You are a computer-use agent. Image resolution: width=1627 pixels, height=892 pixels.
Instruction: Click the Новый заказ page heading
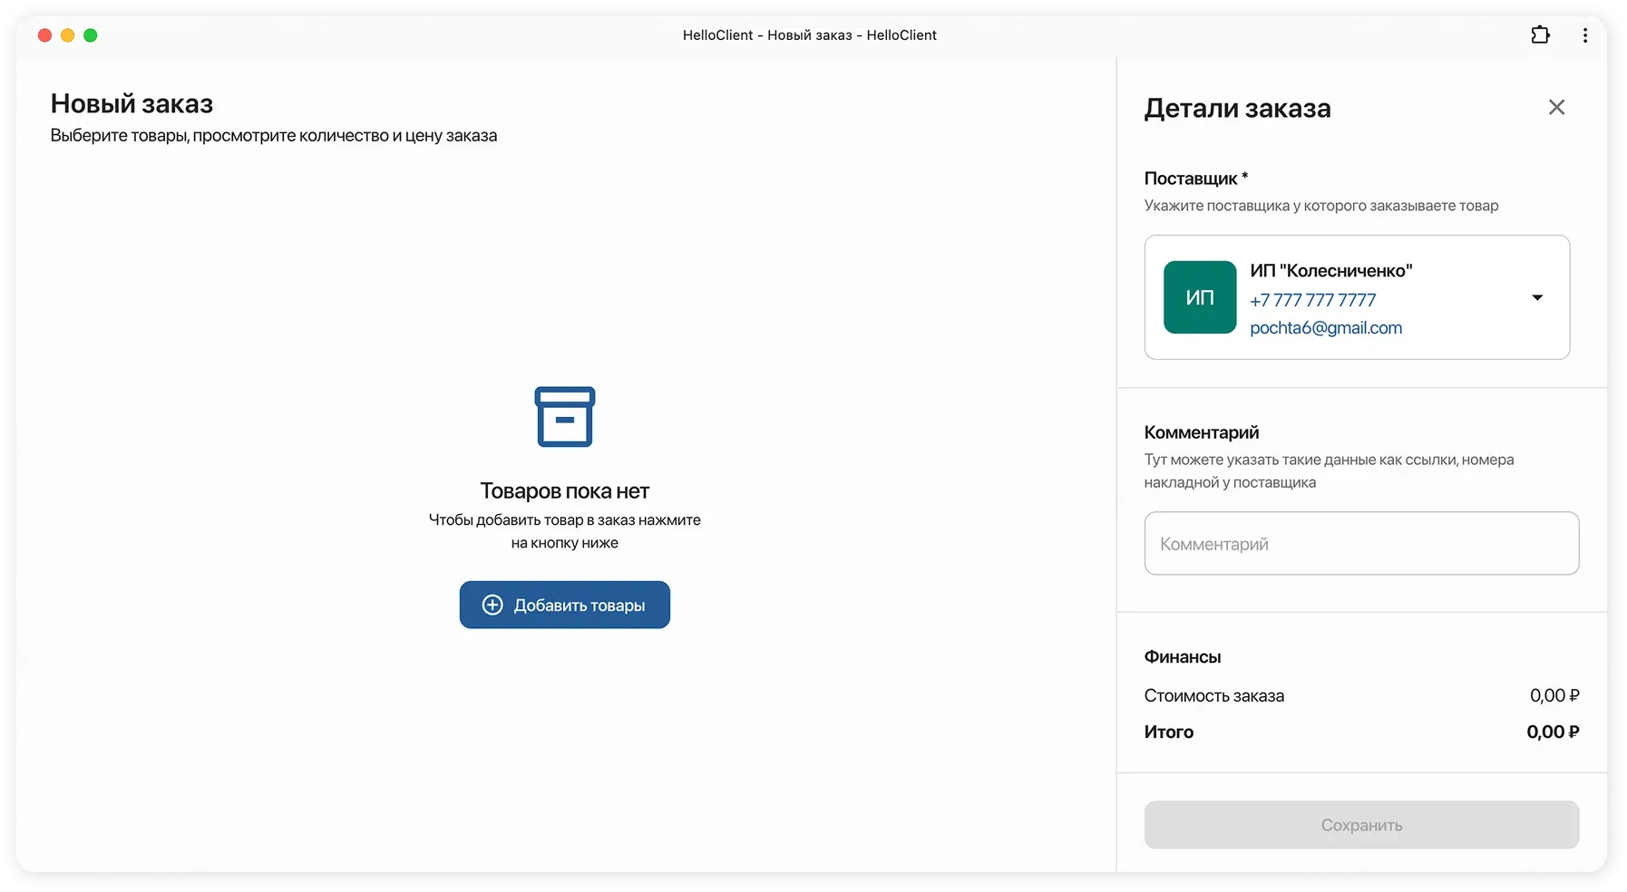pyautogui.click(x=132, y=104)
